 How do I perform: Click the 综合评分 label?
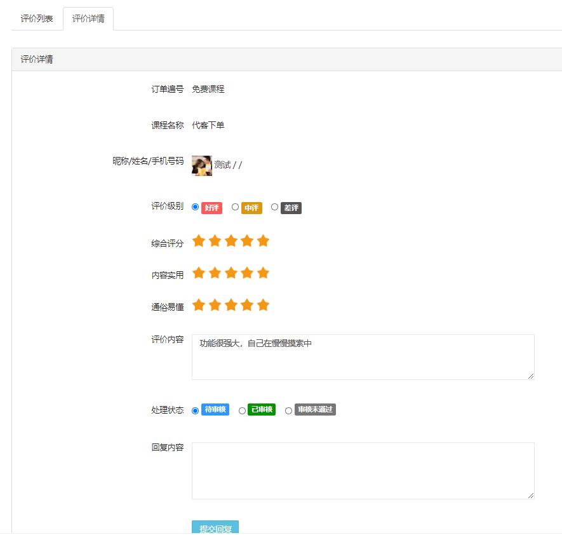click(168, 244)
